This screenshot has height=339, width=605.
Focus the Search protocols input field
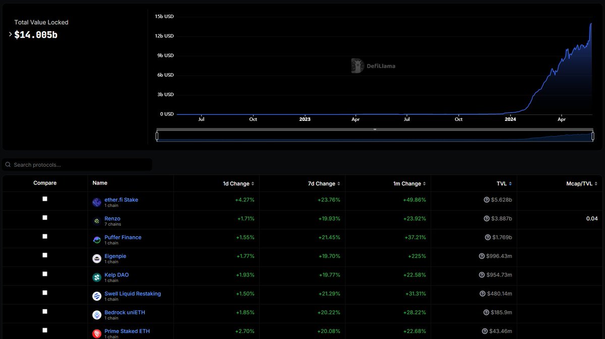[77, 165]
